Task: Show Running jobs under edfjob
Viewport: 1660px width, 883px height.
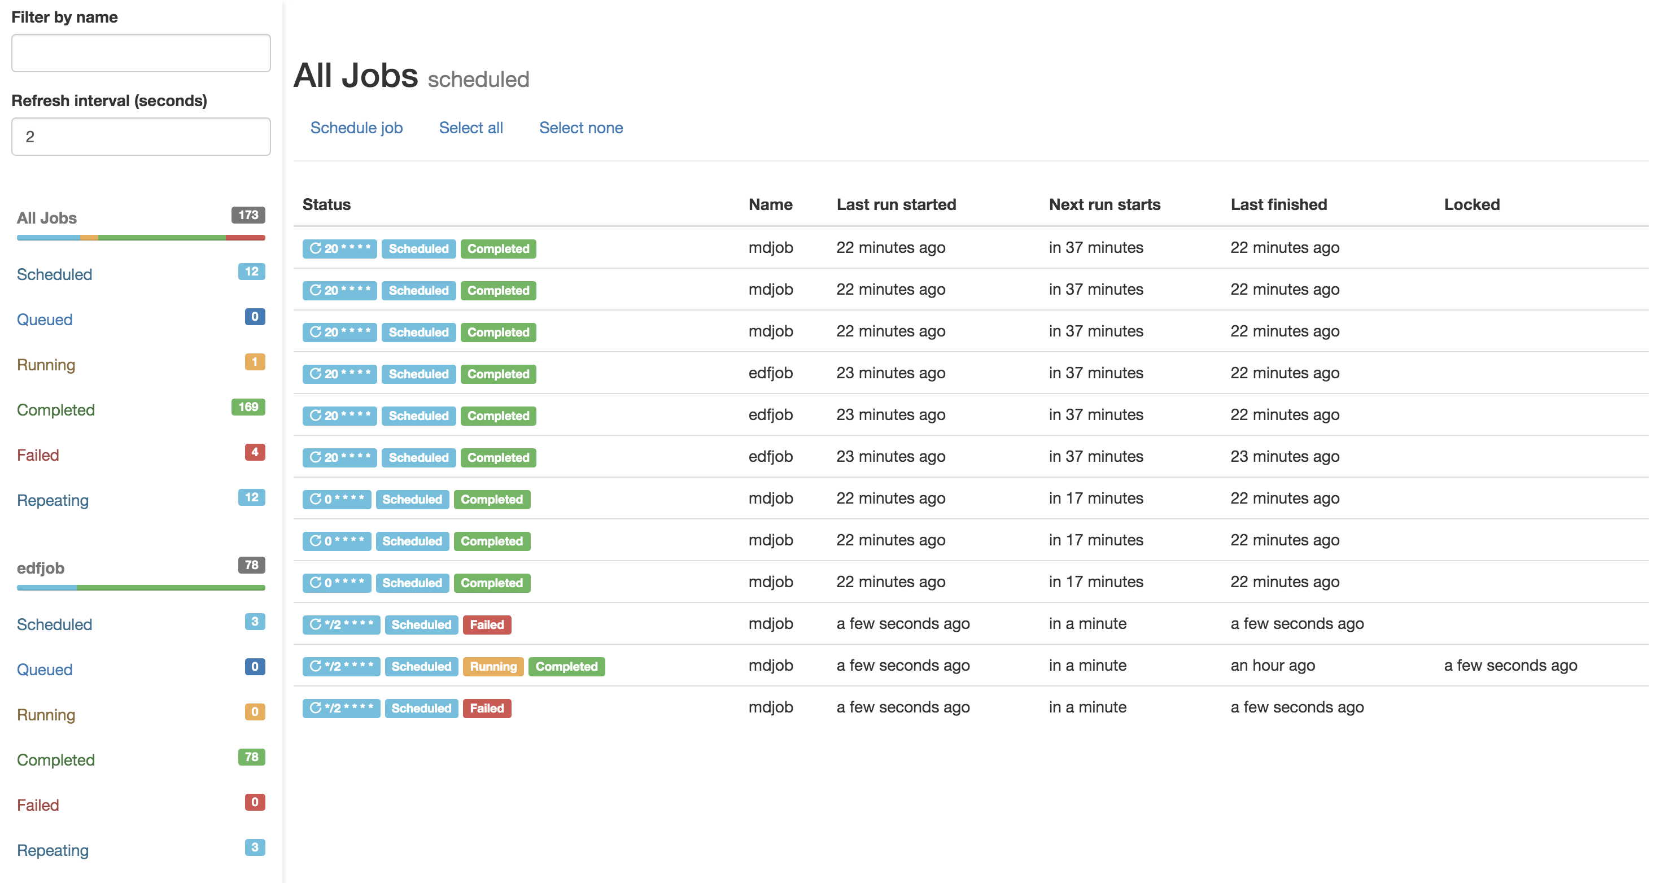Action: 46,715
